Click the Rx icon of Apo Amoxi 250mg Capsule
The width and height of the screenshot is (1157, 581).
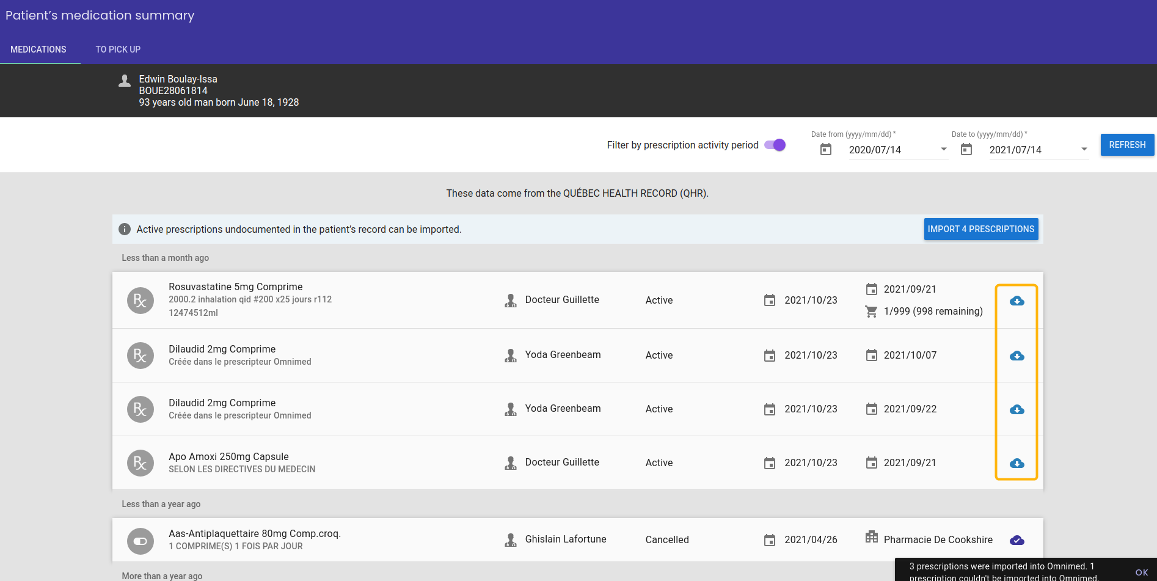point(140,463)
